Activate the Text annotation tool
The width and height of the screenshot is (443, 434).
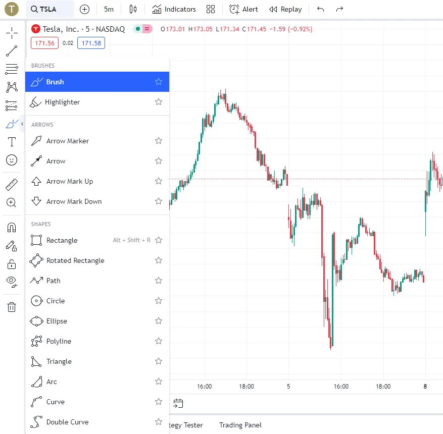[x=12, y=142]
